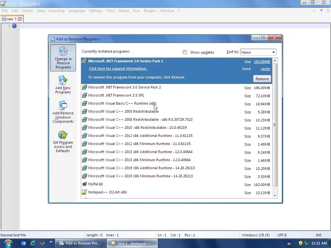
Task: Click the down triangle icon in Notepad++ menu bar
Action: coord(321,11)
